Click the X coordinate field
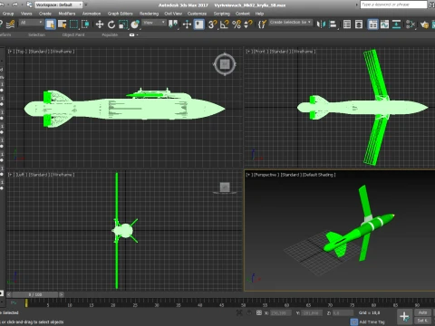435x326 pixels. (x=281, y=313)
